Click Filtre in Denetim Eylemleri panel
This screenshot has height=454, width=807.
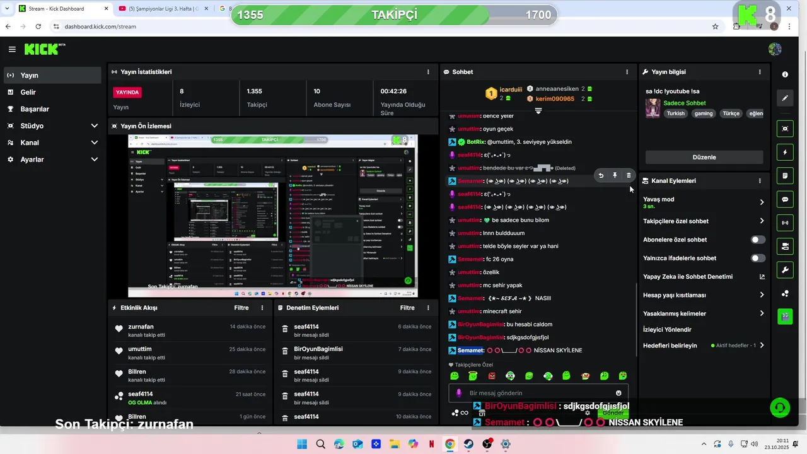point(407,308)
